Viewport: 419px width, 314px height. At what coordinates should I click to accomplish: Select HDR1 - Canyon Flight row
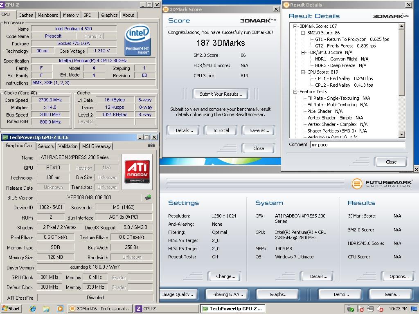[x=342, y=59]
